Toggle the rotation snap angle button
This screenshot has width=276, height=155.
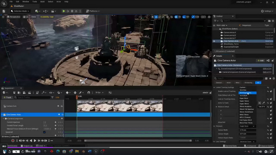(184, 17)
